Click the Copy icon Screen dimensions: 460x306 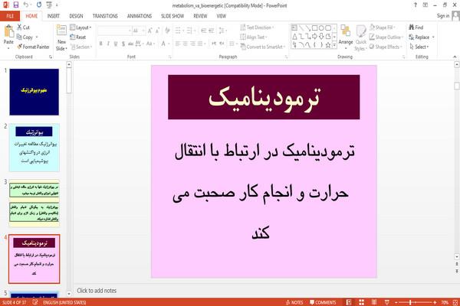(x=19, y=37)
